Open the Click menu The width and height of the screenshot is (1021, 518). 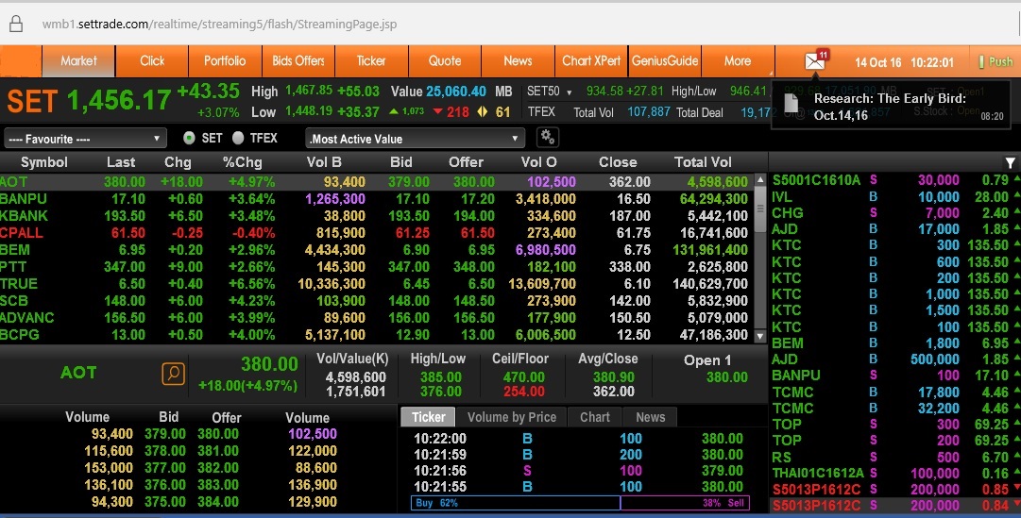click(152, 61)
